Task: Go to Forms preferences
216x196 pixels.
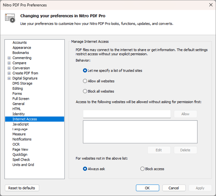Action: 17,94
